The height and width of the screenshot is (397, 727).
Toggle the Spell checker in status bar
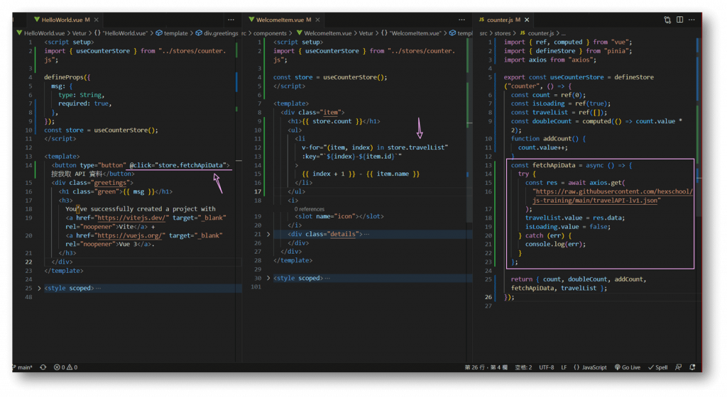[x=657, y=367]
